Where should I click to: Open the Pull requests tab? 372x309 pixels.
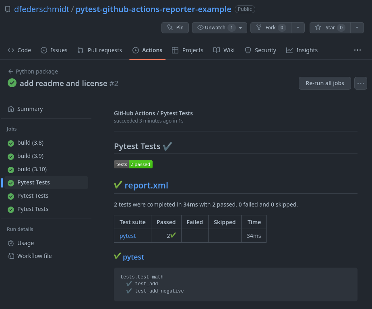coord(100,50)
